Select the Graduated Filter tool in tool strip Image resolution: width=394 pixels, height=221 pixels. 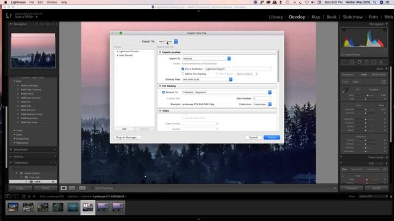point(367,62)
